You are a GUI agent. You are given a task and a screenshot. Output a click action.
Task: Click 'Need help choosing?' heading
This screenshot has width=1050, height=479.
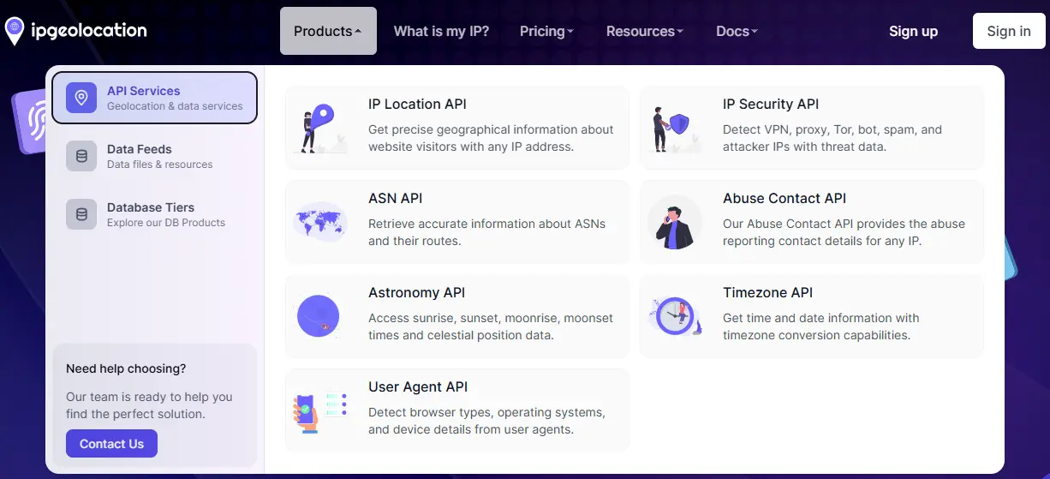click(x=126, y=368)
